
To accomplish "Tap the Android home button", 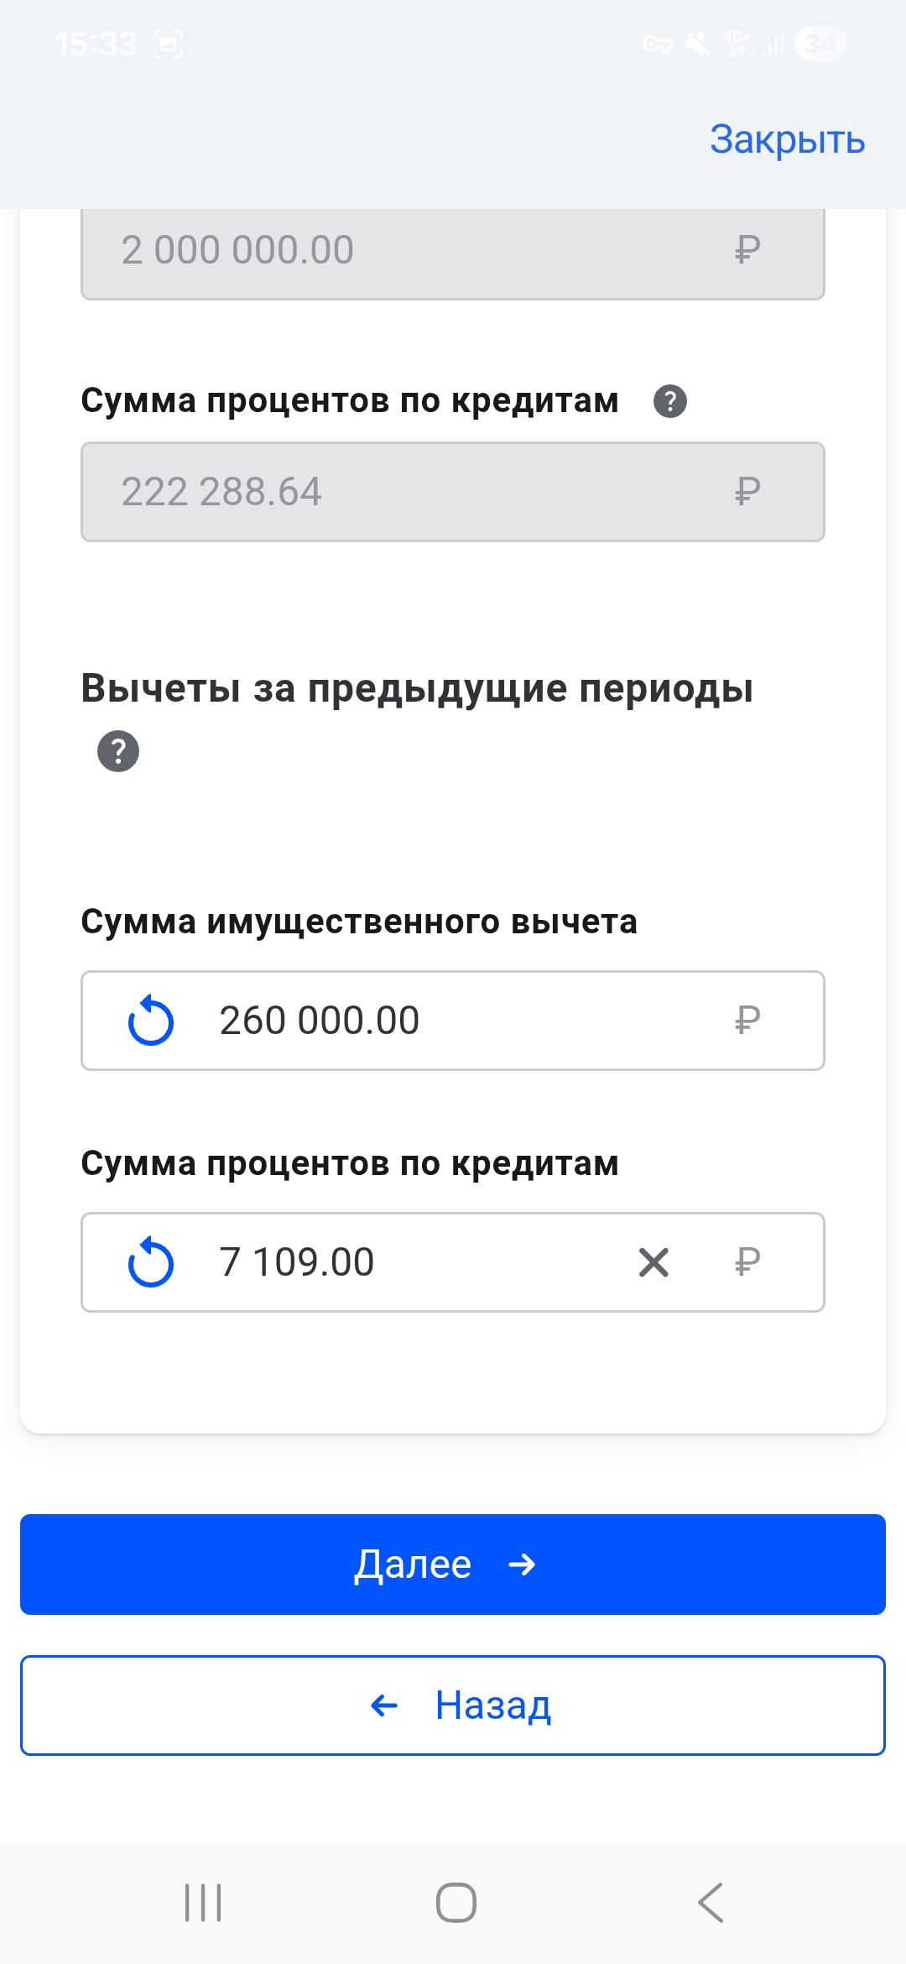I will [x=456, y=1902].
